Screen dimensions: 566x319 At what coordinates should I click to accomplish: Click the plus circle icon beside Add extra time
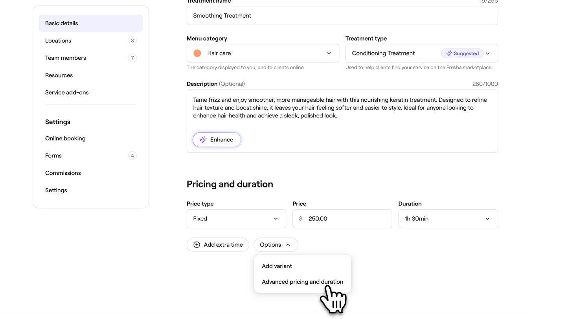click(x=197, y=245)
